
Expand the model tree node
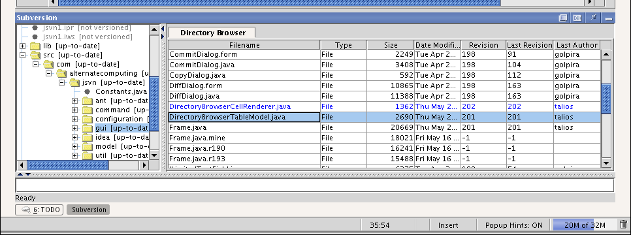pos(75,146)
